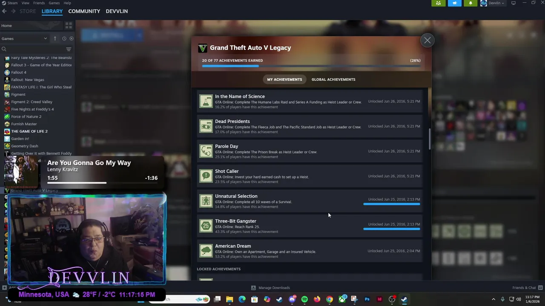
Task: Open Firefox from the taskbar
Action: coord(317,299)
